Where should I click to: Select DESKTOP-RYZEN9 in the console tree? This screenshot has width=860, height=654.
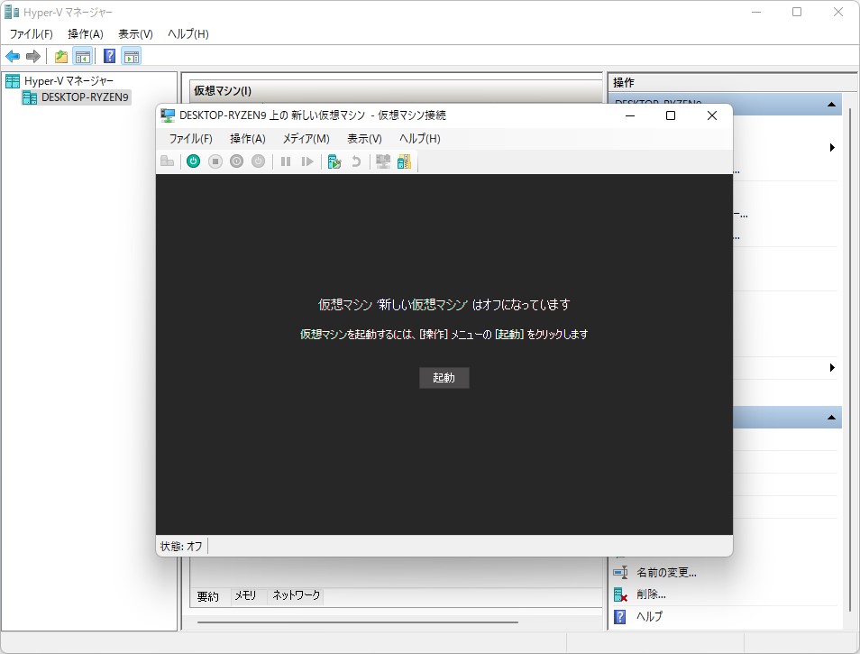click(85, 97)
